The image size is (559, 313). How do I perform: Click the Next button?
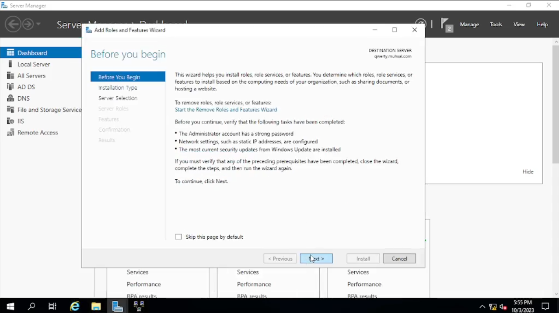pyautogui.click(x=316, y=259)
